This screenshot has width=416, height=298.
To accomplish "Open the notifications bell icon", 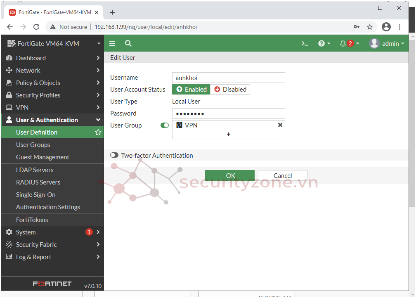I will click(343, 43).
